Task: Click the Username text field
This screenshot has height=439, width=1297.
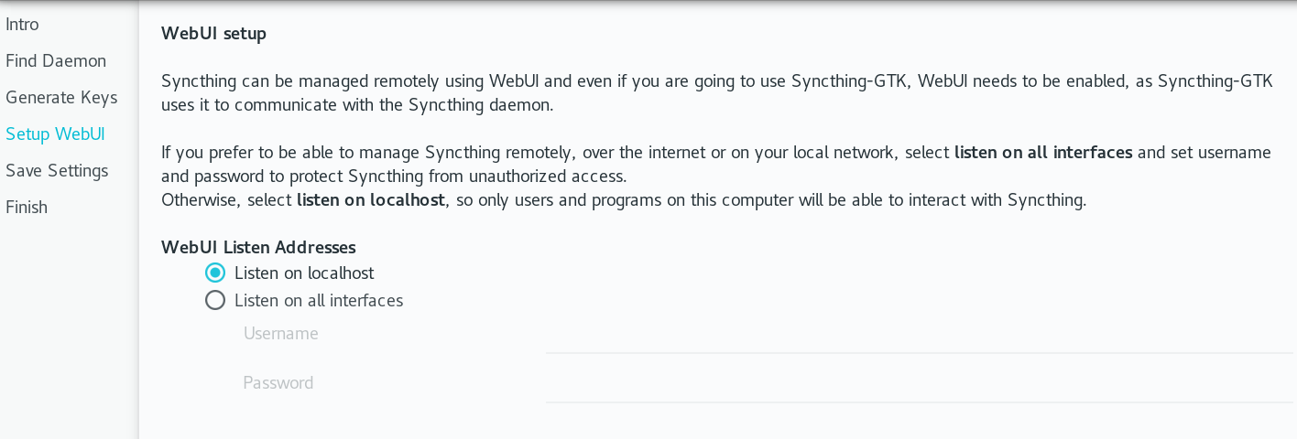Action: click(x=918, y=337)
